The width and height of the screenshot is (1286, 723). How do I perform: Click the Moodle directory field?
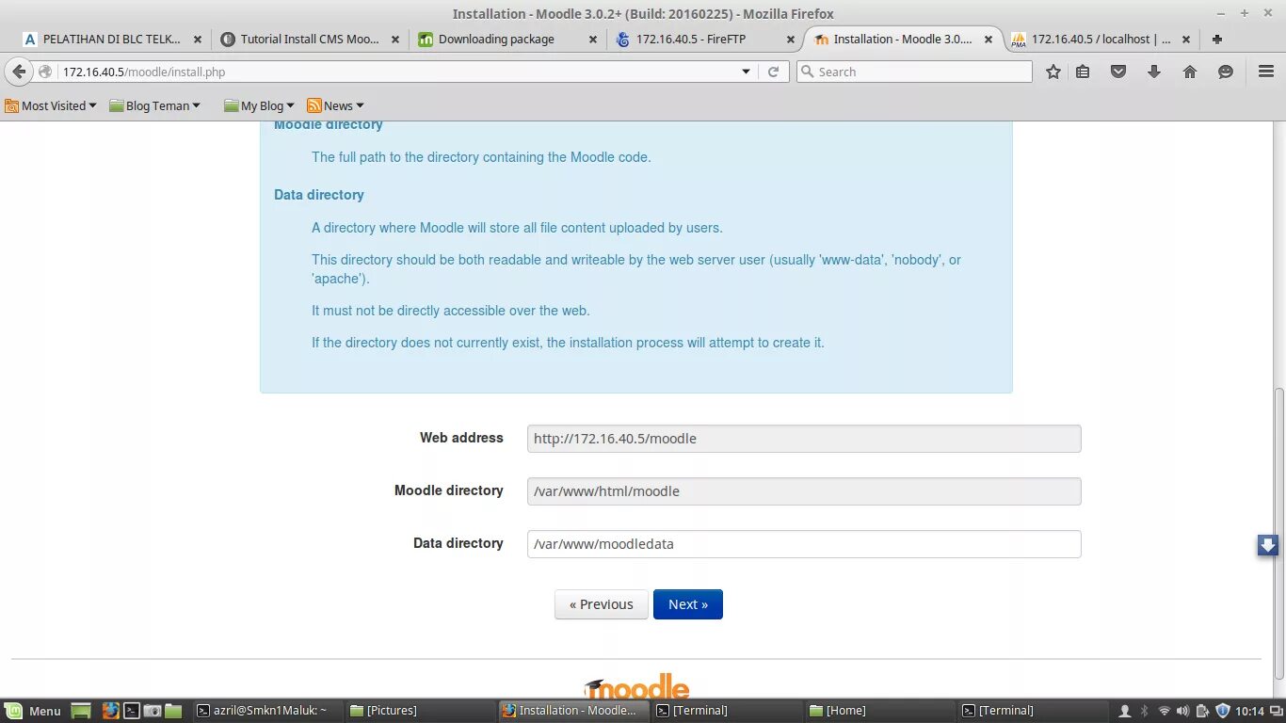(x=804, y=491)
